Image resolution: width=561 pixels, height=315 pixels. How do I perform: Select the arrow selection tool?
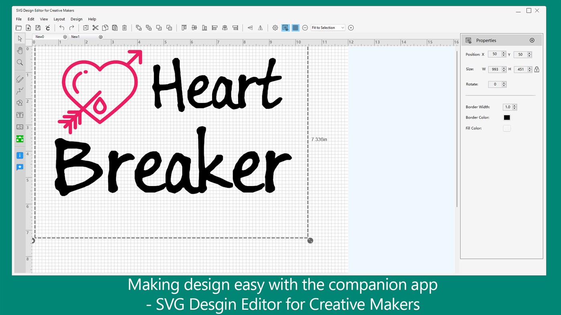pos(20,38)
